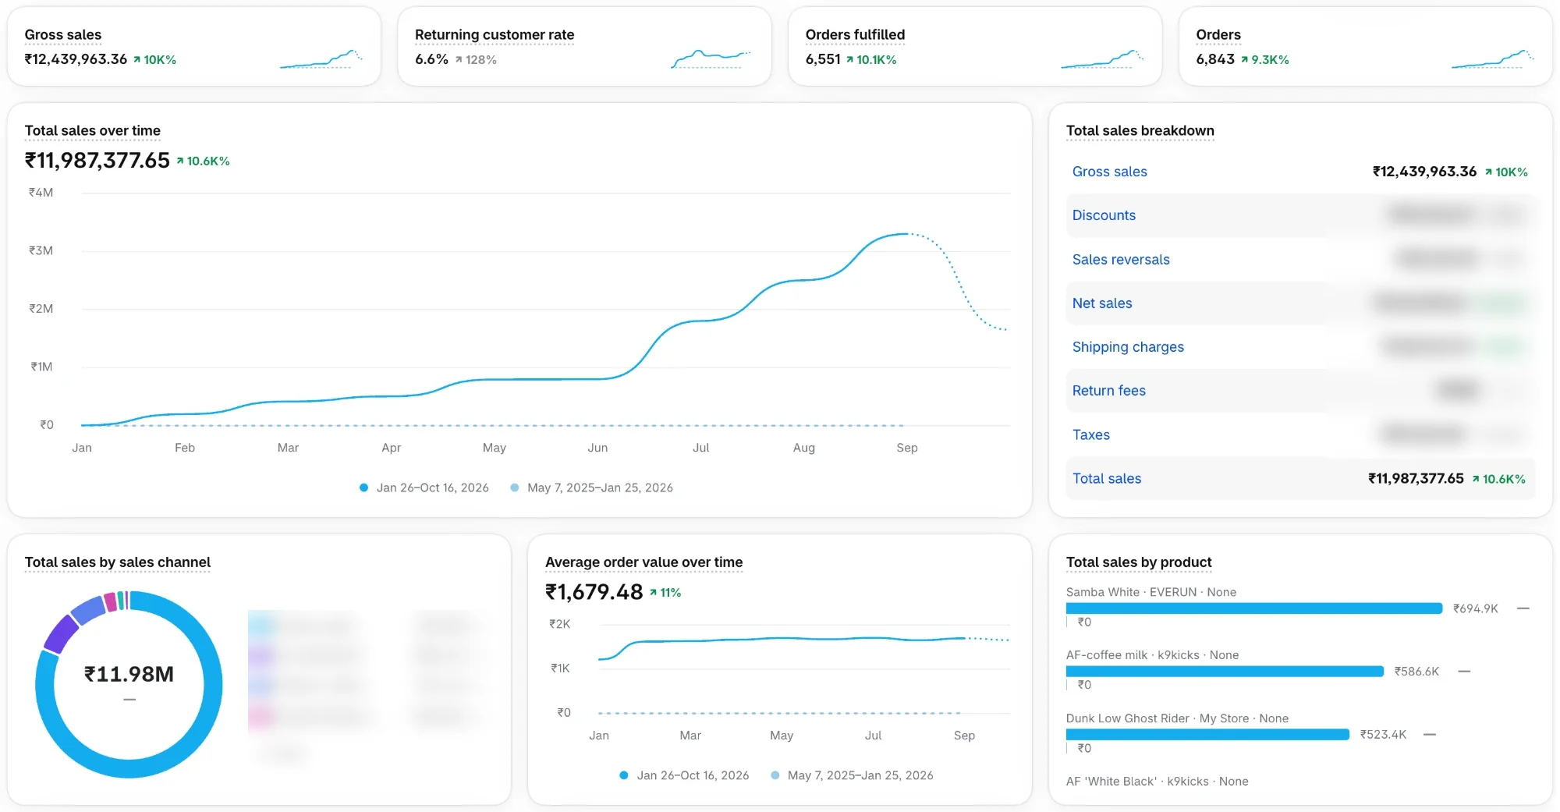Click the AF-coffee milk k9kicks sales bar
The height and width of the screenshot is (812, 1560).
click(x=1225, y=672)
